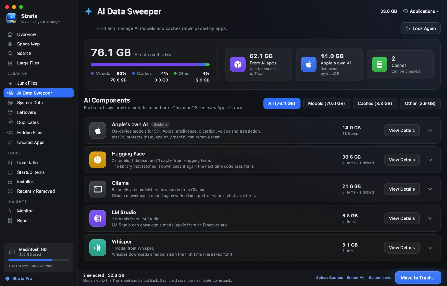This screenshot has height=286, width=447.
Task: Click the Look Again button
Action: [420, 28]
